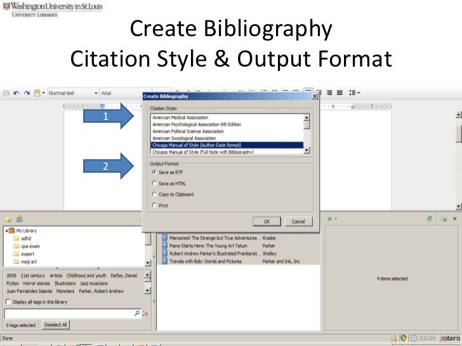Click tag list scroll-up arrow
462x346 pixels.
click(148, 275)
